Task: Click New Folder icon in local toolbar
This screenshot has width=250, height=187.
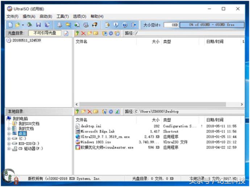Action: pyautogui.click(x=84, y=111)
